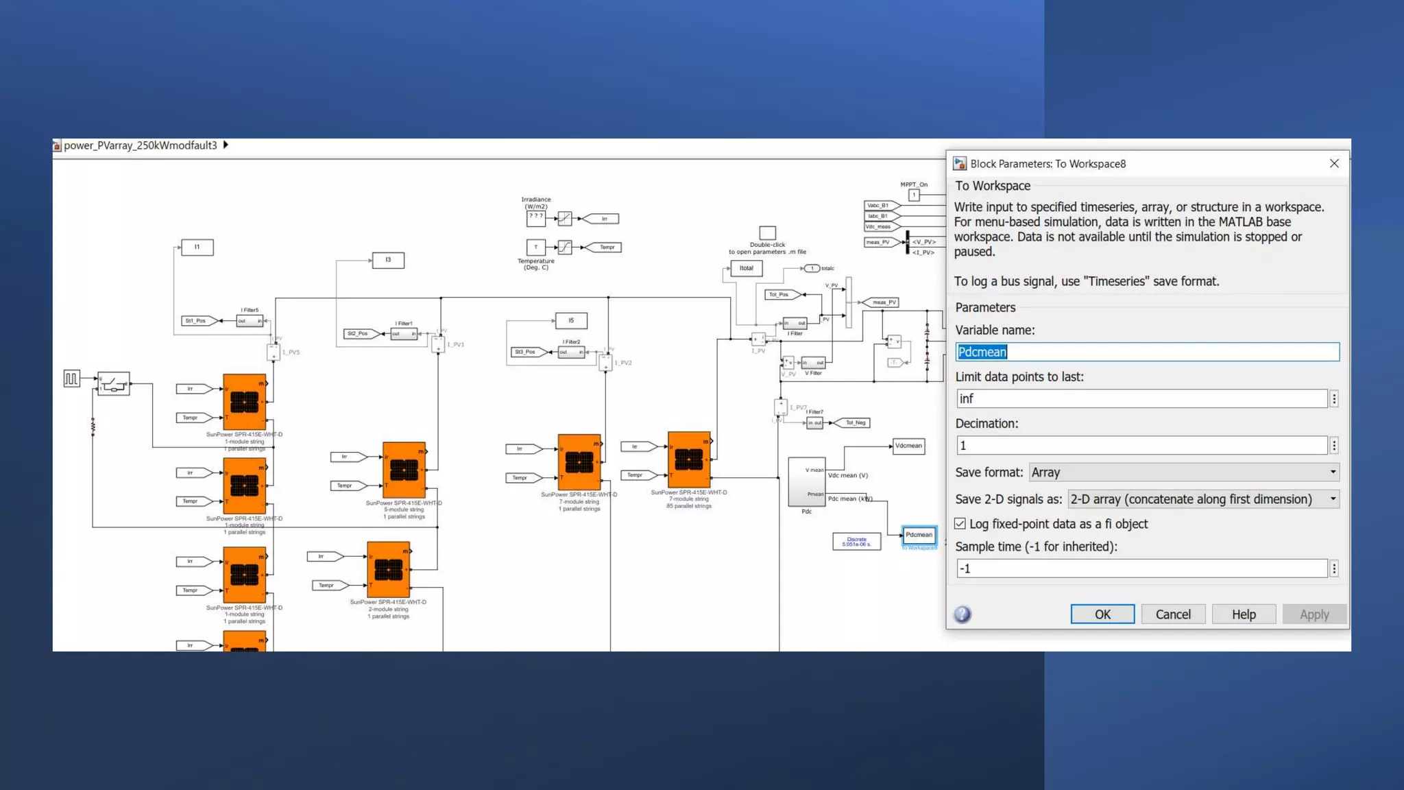The width and height of the screenshot is (1404, 790).
Task: Select the Discrete powergui block
Action: click(x=856, y=542)
